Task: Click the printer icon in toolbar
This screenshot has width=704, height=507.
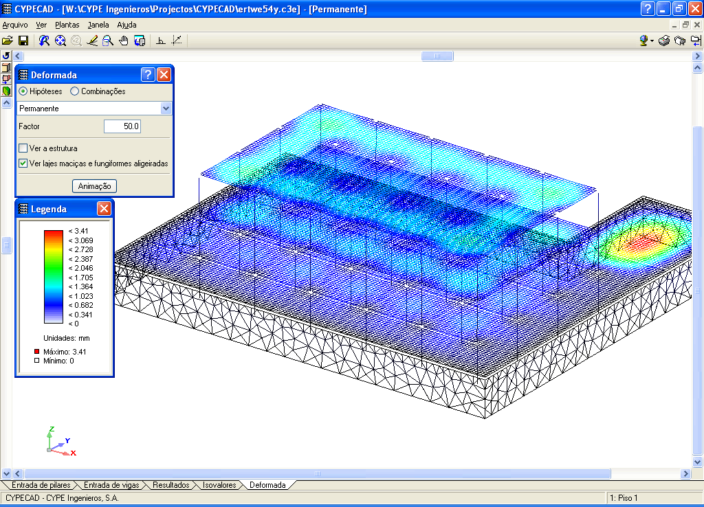Action: click(664, 41)
